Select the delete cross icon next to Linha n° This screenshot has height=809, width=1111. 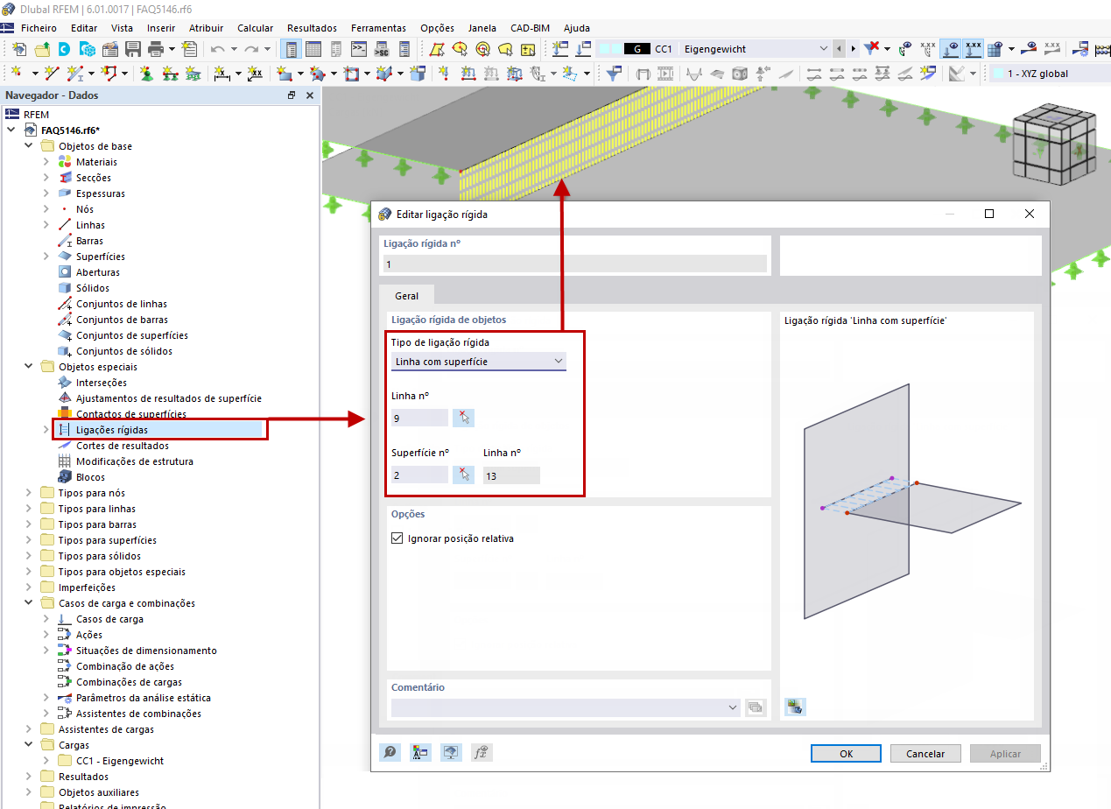click(x=464, y=418)
